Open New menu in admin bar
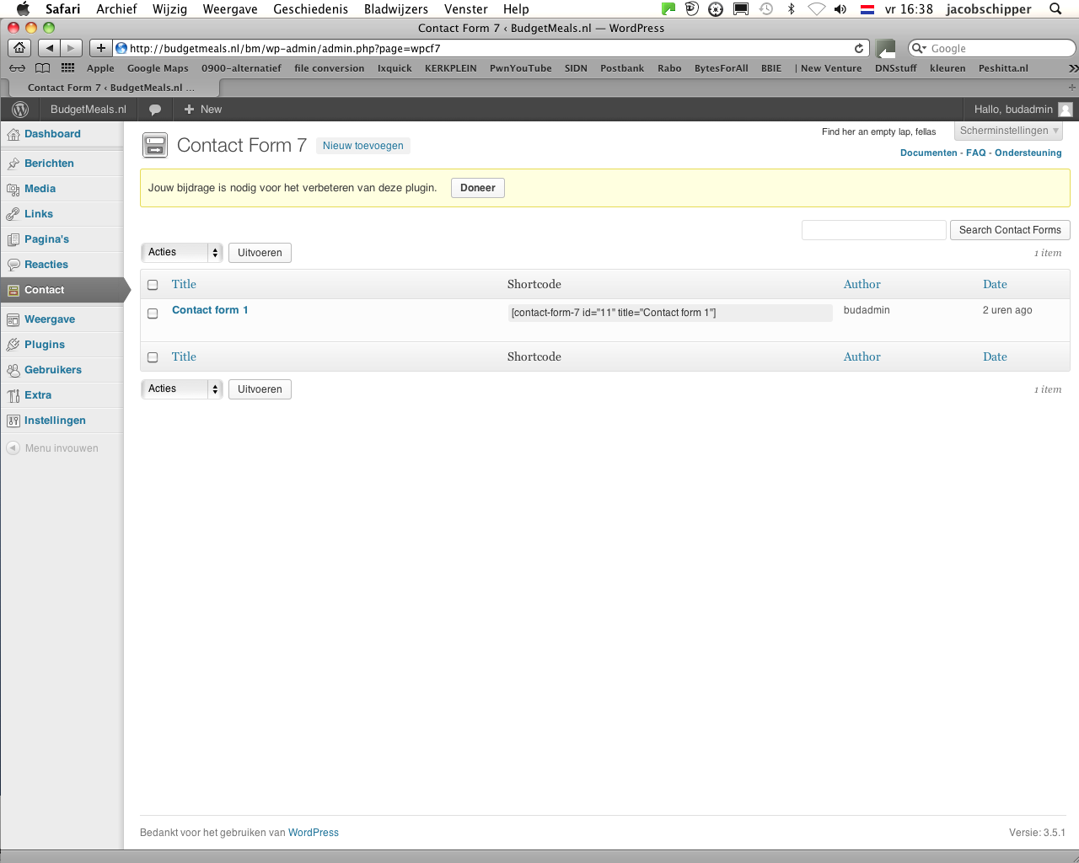1079x863 pixels. 203,110
